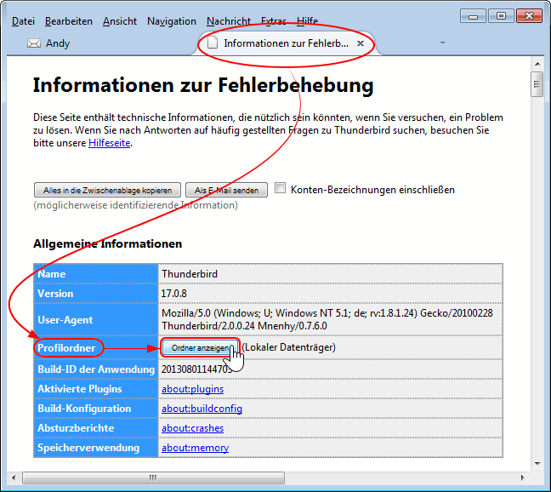
Task: Click Ordner anzeigen for the profile folder
Action: pos(199,348)
